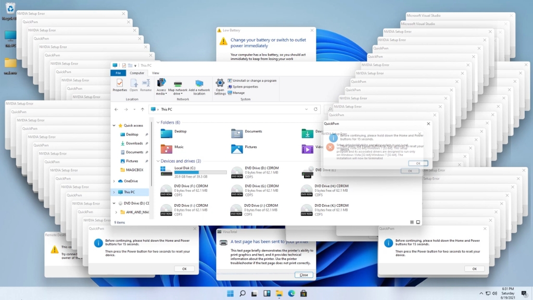Collapse the Quick access tree node

[114, 126]
